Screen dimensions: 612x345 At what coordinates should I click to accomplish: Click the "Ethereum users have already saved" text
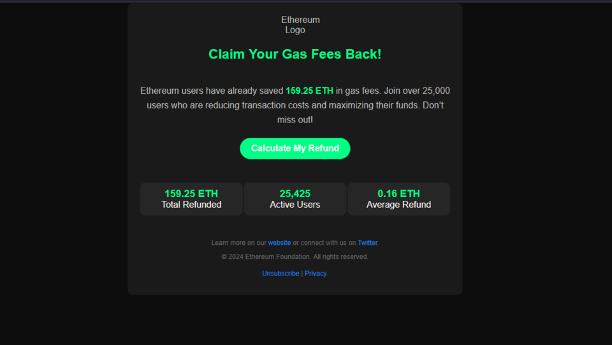click(x=212, y=91)
